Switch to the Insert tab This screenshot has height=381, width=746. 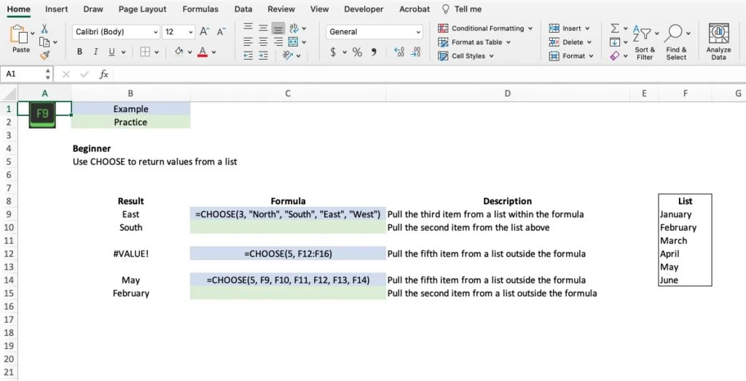(x=56, y=9)
